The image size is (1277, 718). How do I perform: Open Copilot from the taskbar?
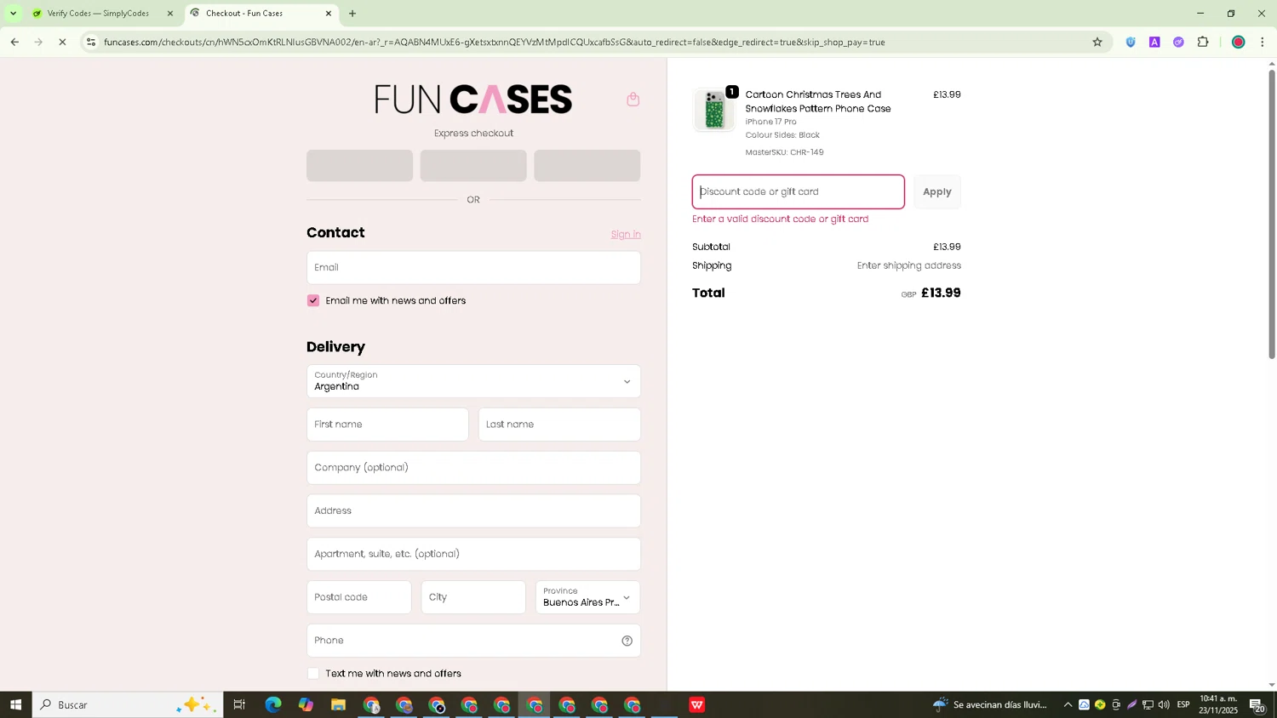coord(306,704)
